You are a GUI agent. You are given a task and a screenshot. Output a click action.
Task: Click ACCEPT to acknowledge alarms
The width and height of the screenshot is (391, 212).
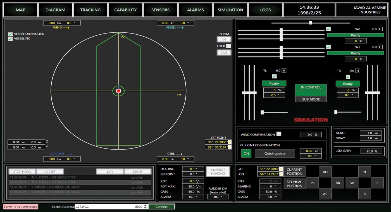(50, 171)
